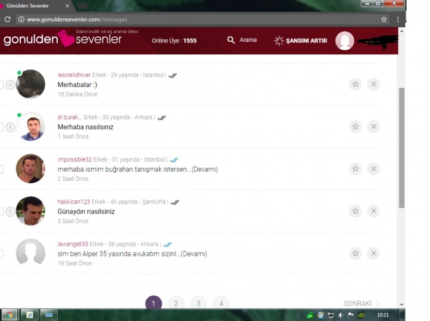Tick the checkbox beside lesoleildhiver message
The width and height of the screenshot is (430, 321).
[1, 85]
